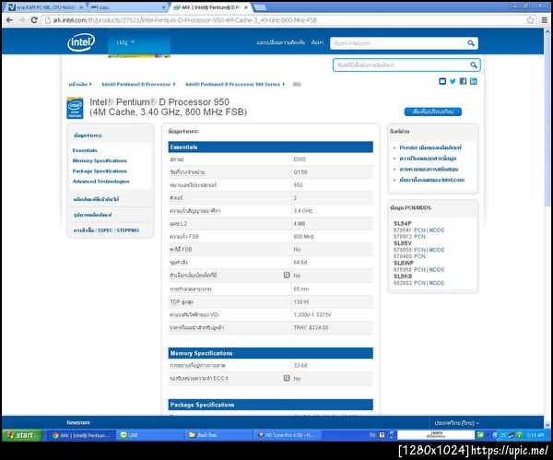Click the 1.200V-1.3375V VID value
Screen dimensions: 553x460
[x=312, y=314]
